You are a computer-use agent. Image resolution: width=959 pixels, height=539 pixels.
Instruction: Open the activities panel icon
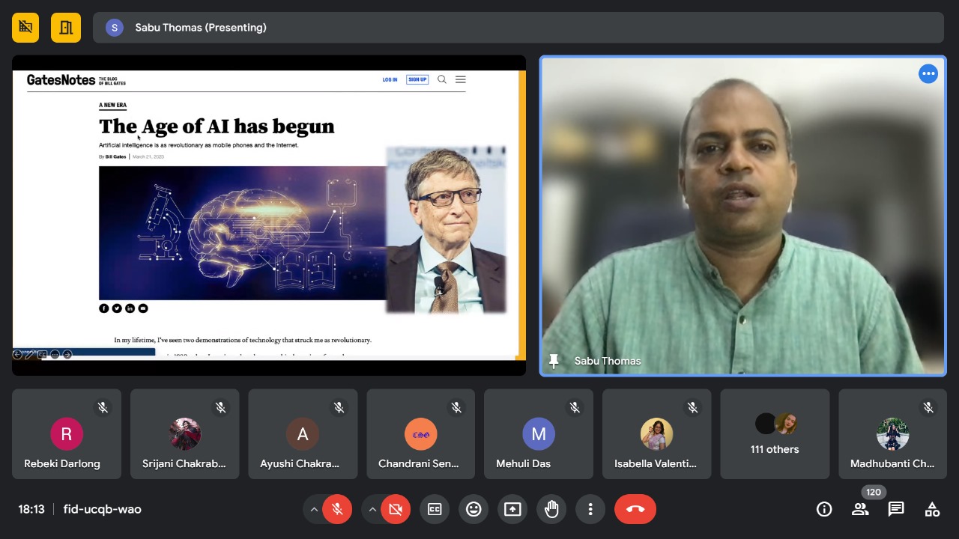932,509
